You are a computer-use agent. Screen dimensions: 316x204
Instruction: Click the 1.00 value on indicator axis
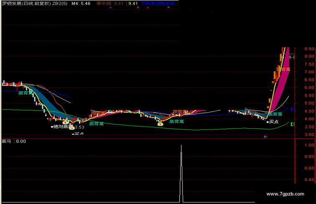point(309,145)
